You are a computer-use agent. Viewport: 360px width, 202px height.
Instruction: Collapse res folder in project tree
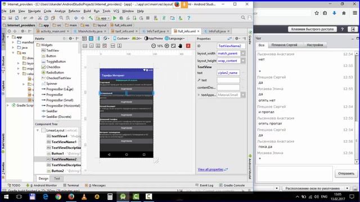coord(13,53)
